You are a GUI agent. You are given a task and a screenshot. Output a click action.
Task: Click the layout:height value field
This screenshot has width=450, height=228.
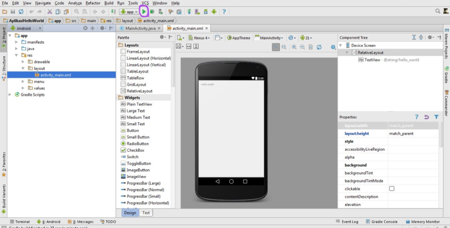[x=413, y=133]
